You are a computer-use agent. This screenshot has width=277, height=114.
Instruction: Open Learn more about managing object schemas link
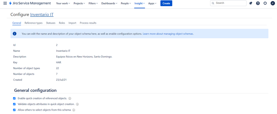coord(168,34)
